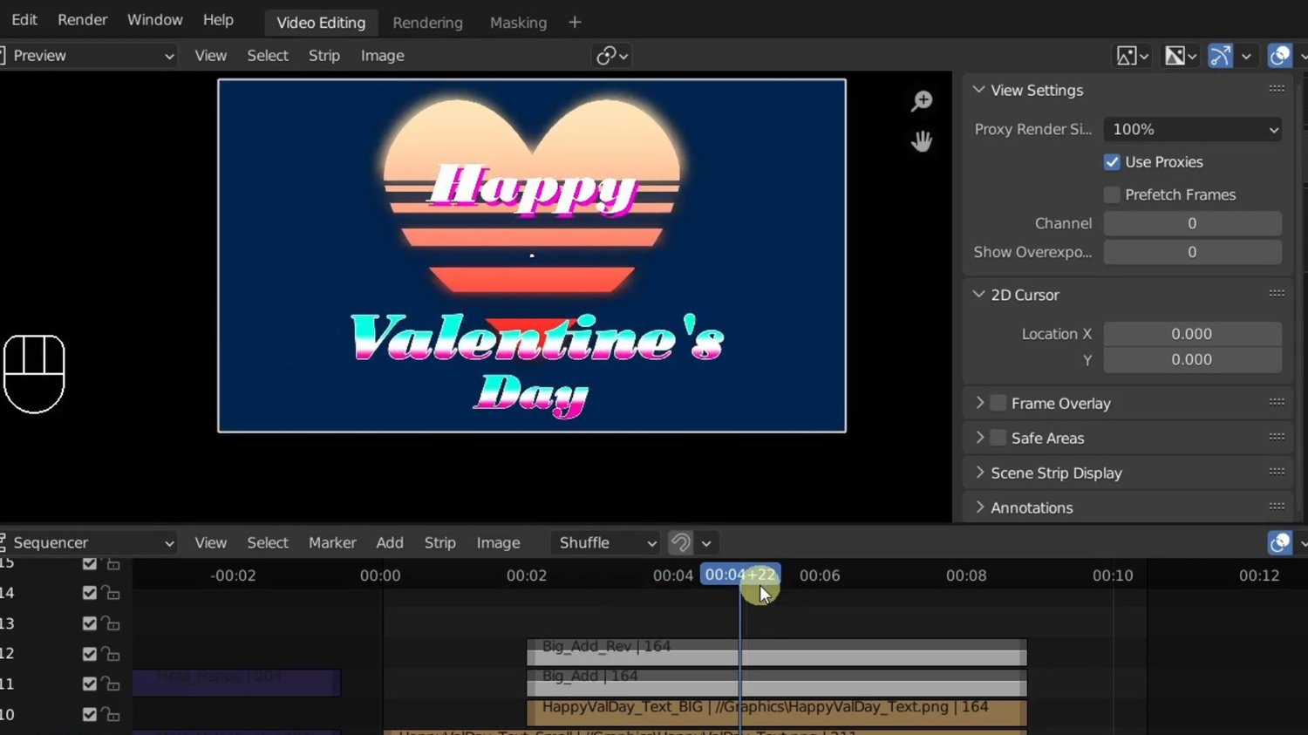Select the Big_Add_Rev strip
Viewport: 1308px width, 735px height.
[x=777, y=653]
